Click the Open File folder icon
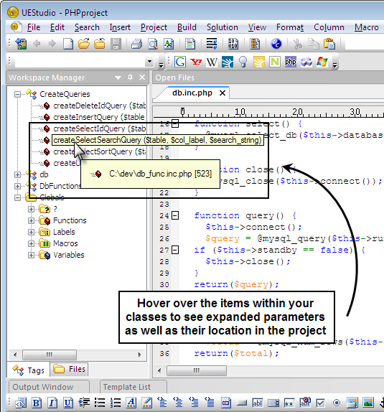This screenshot has width=384, height=412. click(x=84, y=44)
